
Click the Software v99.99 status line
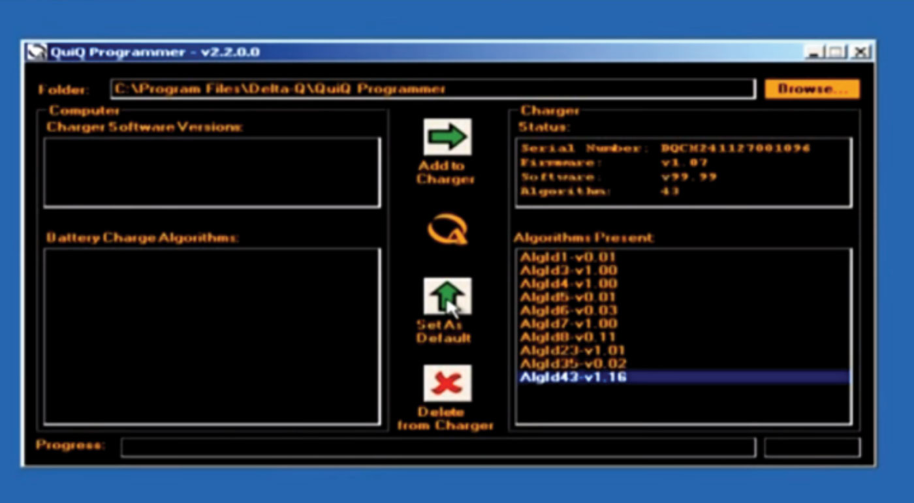(618, 177)
